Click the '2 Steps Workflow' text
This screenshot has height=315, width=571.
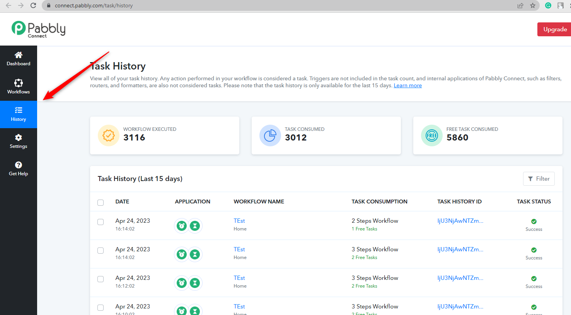pos(375,221)
